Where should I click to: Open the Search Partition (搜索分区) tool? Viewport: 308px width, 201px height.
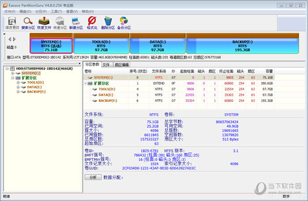[28, 23]
